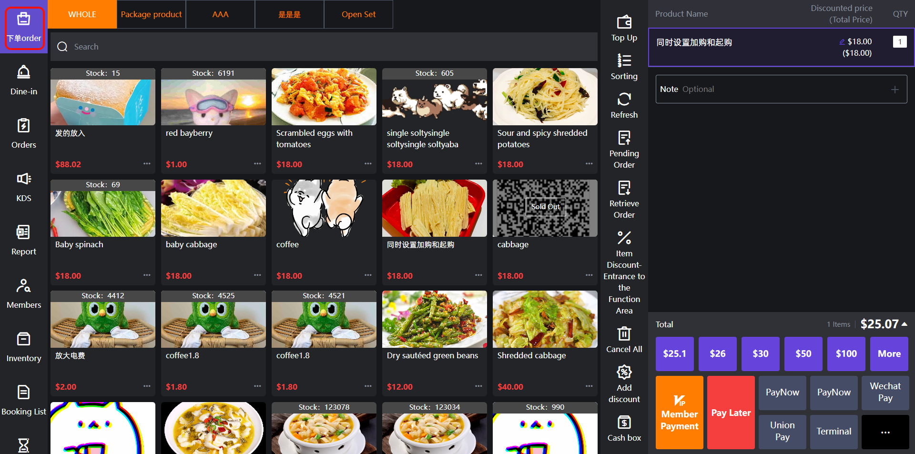The width and height of the screenshot is (915, 454).
Task: Click the Pay Later button
Action: 731,413
